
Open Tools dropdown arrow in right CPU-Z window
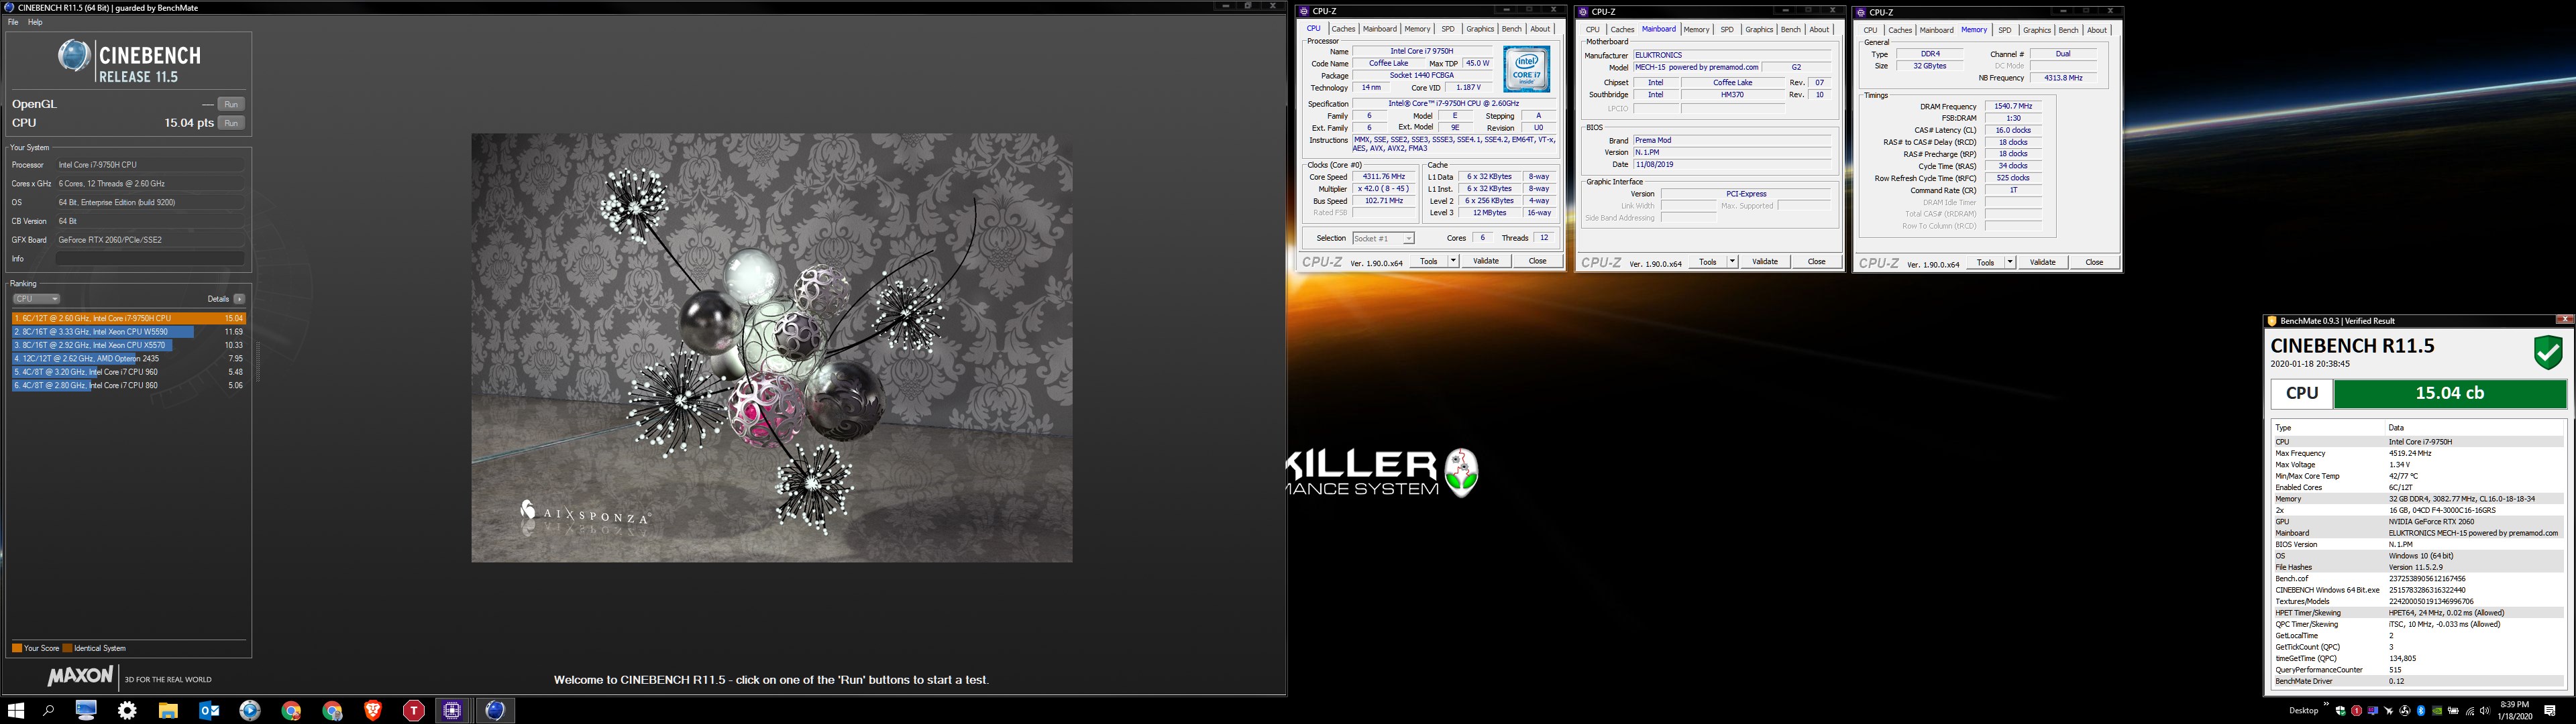coord(2010,262)
